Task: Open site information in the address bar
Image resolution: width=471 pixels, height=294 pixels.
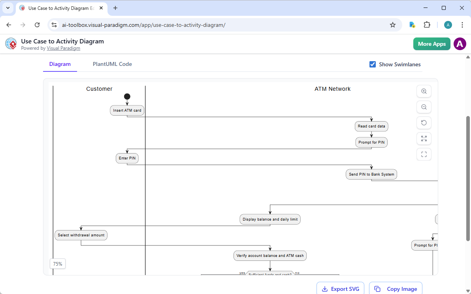Action: [x=54, y=24]
